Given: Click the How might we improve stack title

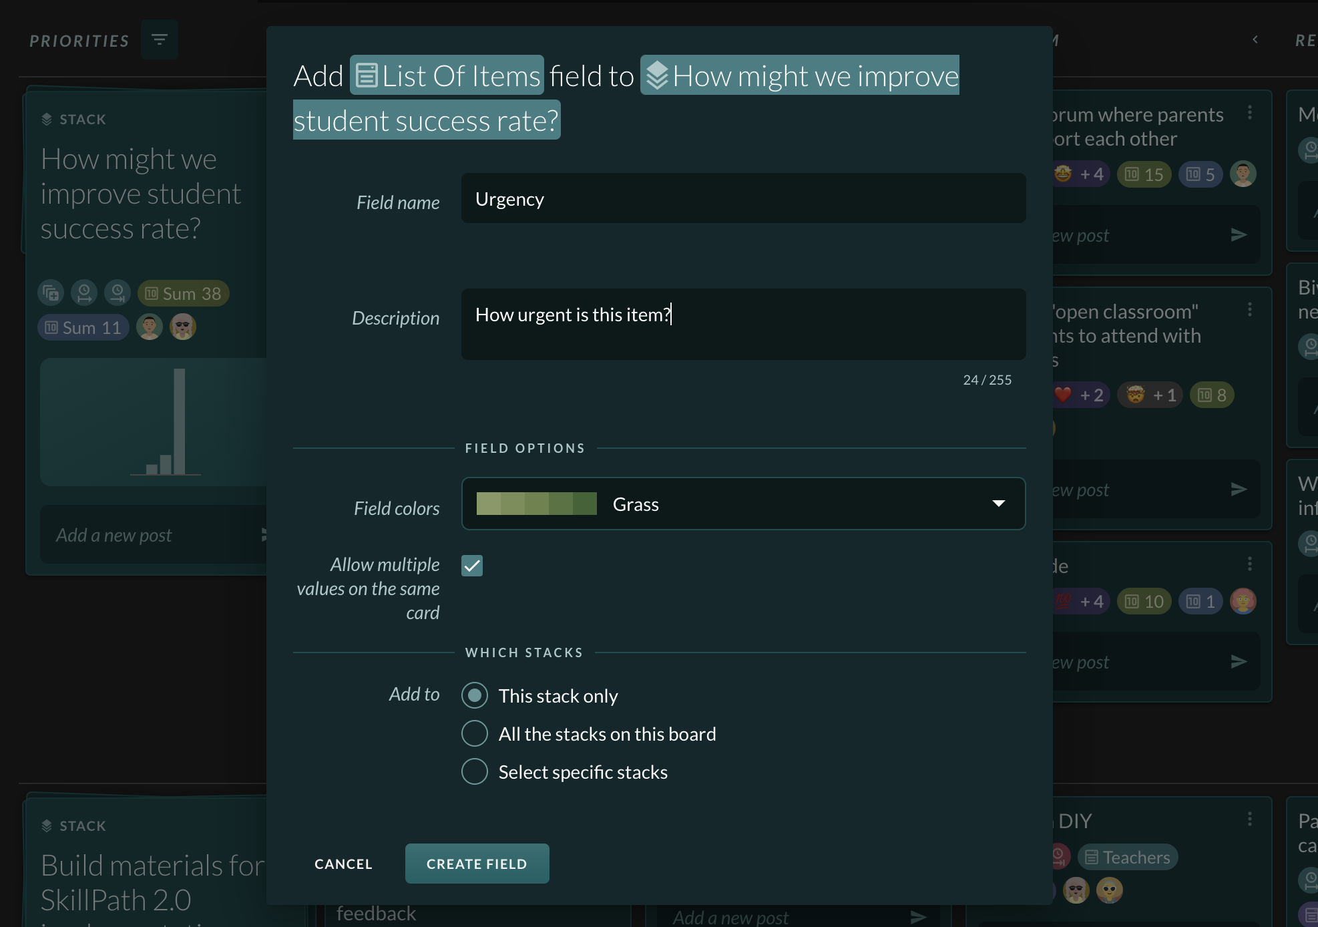Looking at the screenshot, I should pyautogui.click(x=140, y=194).
